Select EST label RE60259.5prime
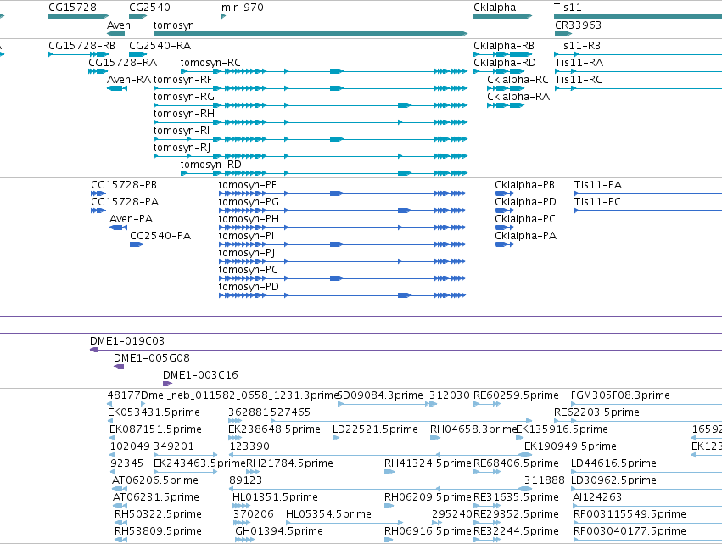This screenshot has width=722, height=544. click(x=516, y=395)
